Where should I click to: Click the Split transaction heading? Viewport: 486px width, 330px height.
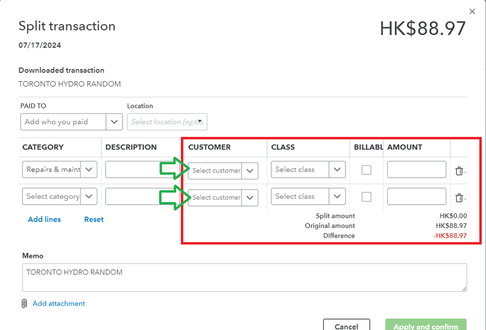tap(67, 26)
